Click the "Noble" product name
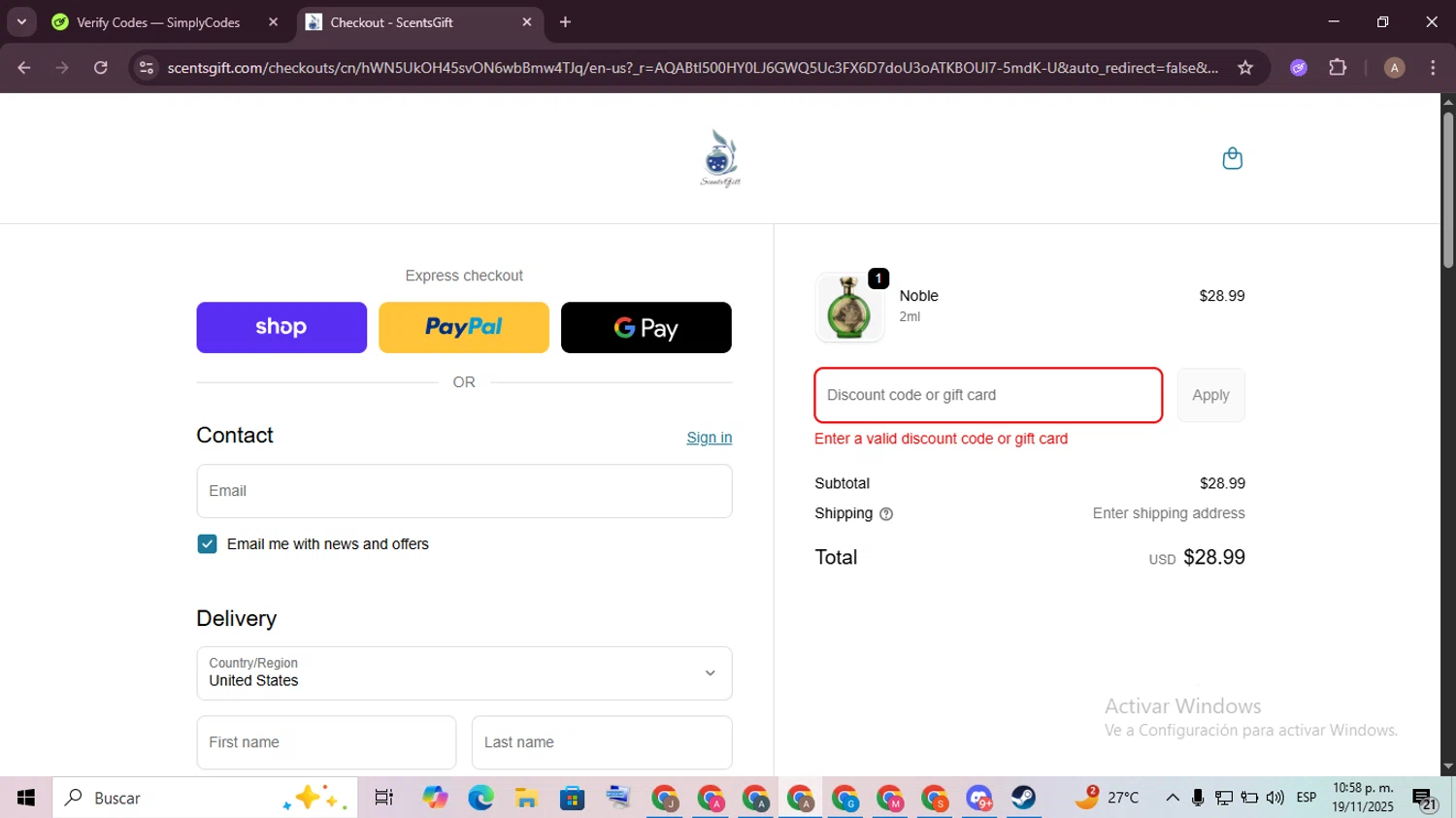 (x=918, y=296)
